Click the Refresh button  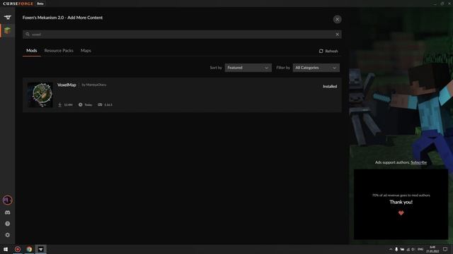coord(328,51)
